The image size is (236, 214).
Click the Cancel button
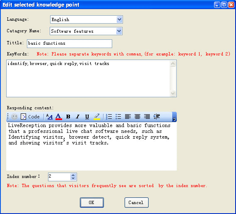137,202
